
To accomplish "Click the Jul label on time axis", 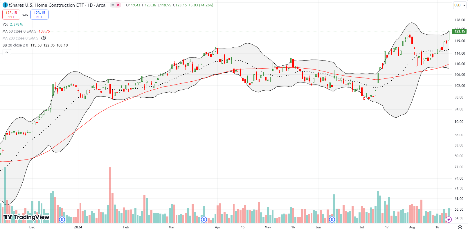I will tap(361, 227).
